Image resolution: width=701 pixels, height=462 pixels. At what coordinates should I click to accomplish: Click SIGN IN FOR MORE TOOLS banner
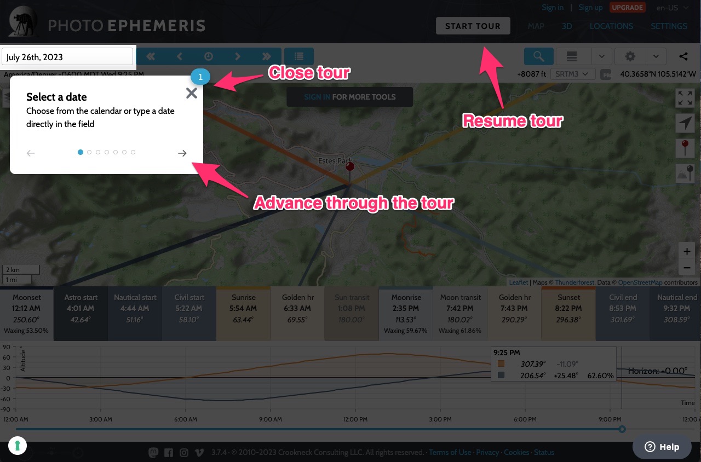click(350, 97)
